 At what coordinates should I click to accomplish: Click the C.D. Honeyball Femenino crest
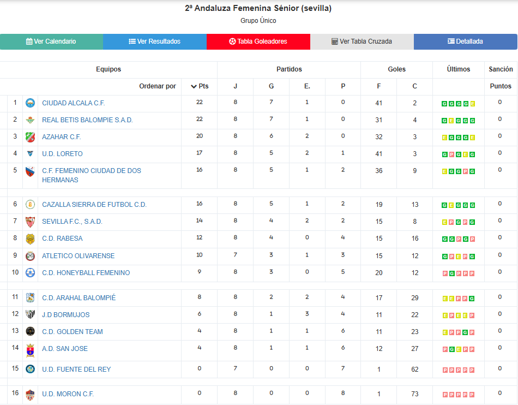click(30, 273)
